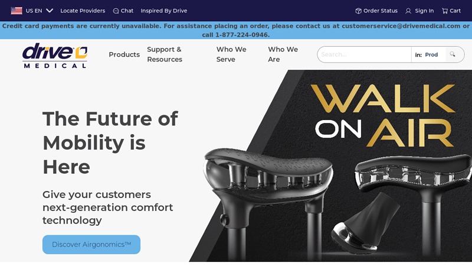
Task: Click Discover Airgonomics button
Action: (x=91, y=245)
